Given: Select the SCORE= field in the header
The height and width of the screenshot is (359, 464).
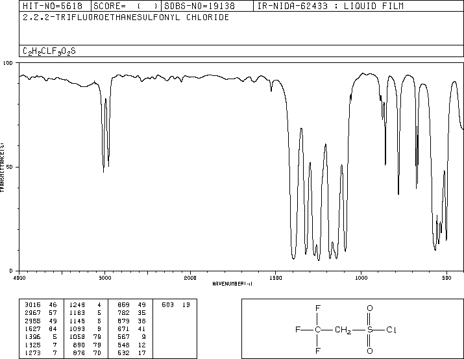Looking at the screenshot, I should click(x=126, y=6).
